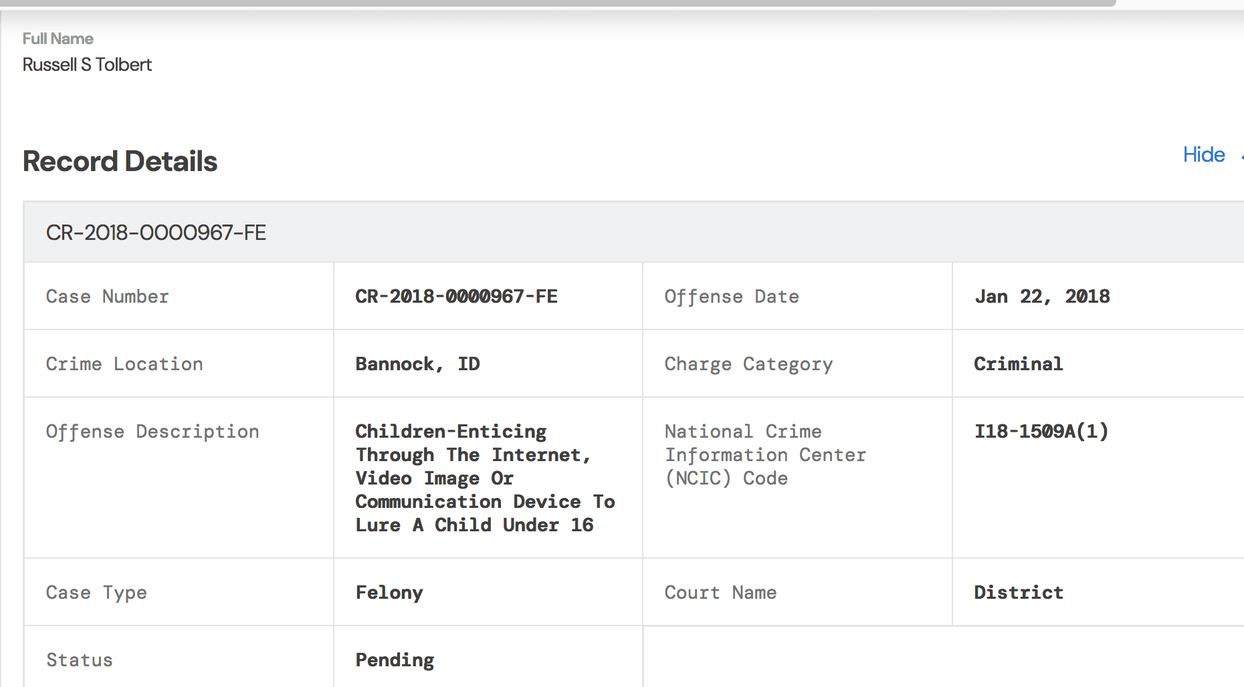The width and height of the screenshot is (1244, 687).
Task: Click the Status value Pending
Action: 395,660
